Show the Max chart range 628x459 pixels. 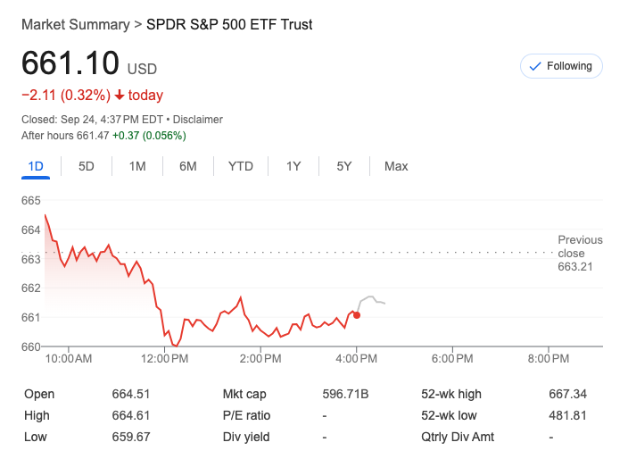point(396,166)
